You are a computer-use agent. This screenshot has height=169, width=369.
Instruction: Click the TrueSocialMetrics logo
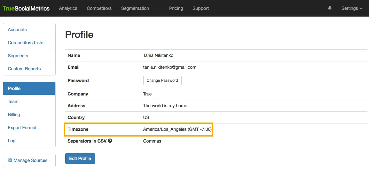coord(26,9)
